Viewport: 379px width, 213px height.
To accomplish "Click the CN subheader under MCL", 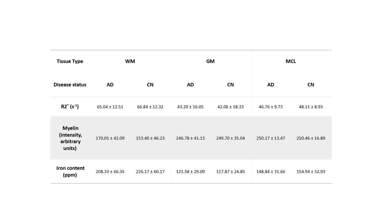I will coord(311,85).
